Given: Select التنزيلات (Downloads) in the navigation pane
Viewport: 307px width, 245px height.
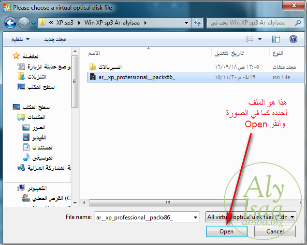Looking at the screenshot, I should (36, 77).
